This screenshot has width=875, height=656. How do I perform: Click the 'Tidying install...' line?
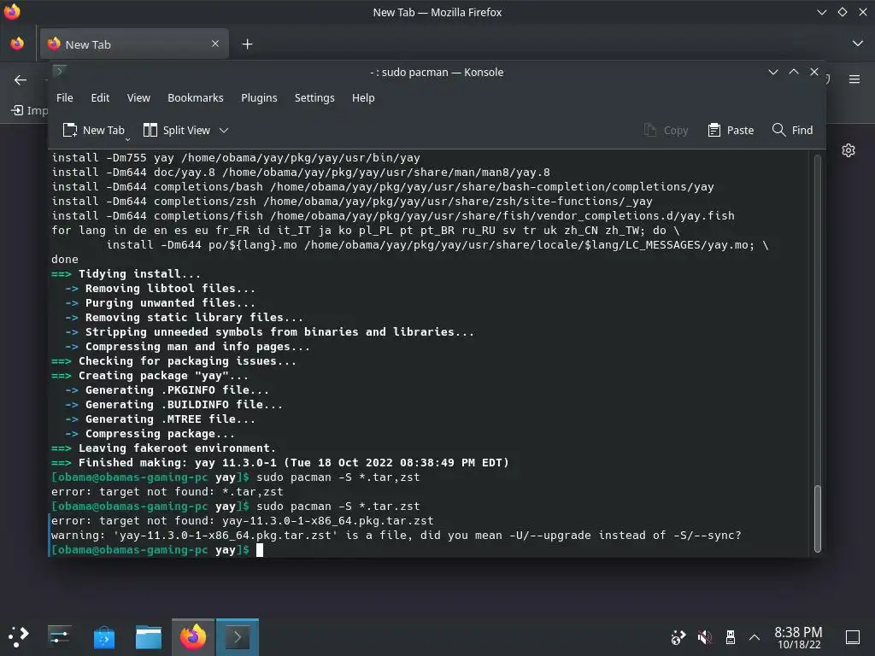(x=126, y=274)
